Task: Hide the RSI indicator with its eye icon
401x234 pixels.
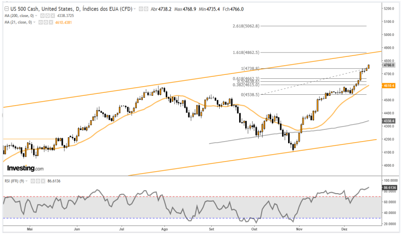Action: click(x=33, y=181)
